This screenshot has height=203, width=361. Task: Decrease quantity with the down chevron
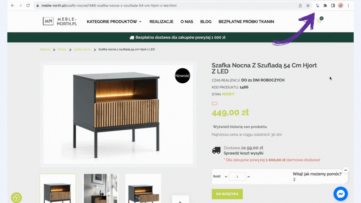click(226, 177)
